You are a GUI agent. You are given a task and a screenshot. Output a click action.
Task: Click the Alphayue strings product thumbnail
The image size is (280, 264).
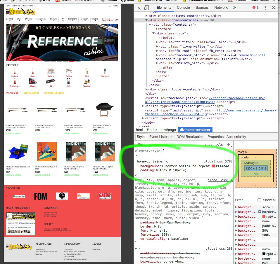click(x=47, y=151)
